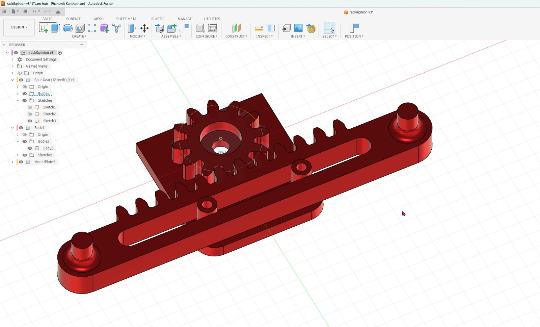
Task: Hide the MountPlate:1 component
Action: tap(21, 162)
